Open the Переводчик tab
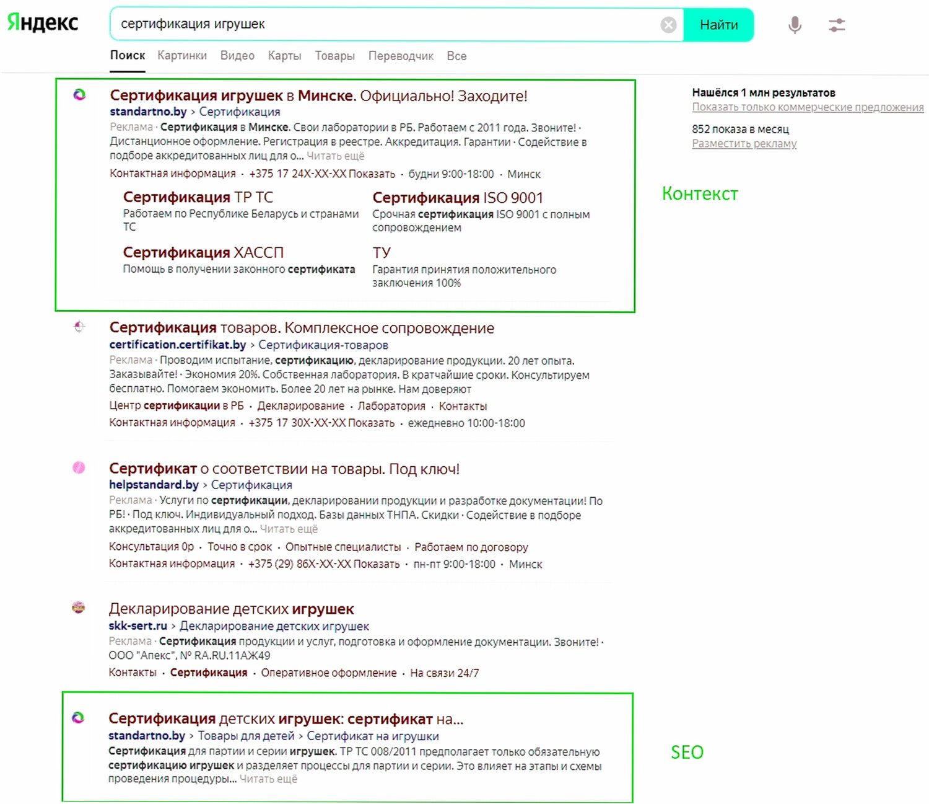The height and width of the screenshot is (804, 929). click(x=401, y=56)
